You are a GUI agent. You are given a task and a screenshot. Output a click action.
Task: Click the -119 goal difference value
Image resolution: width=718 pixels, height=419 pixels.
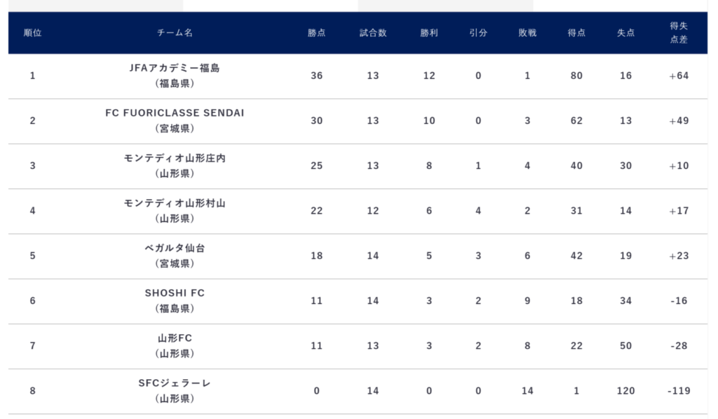tap(679, 391)
